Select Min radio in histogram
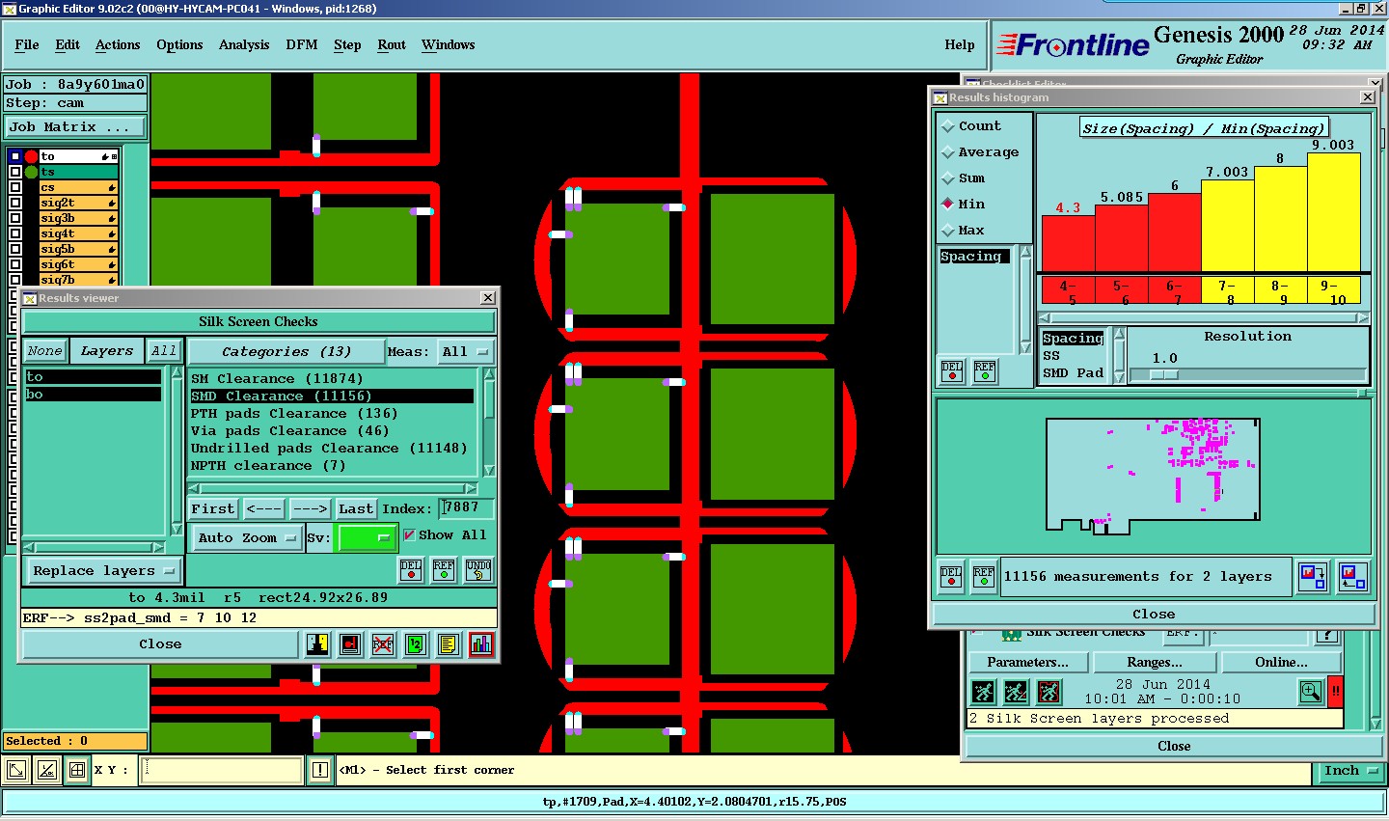Screen dimensions: 1389x821 (x=948, y=205)
